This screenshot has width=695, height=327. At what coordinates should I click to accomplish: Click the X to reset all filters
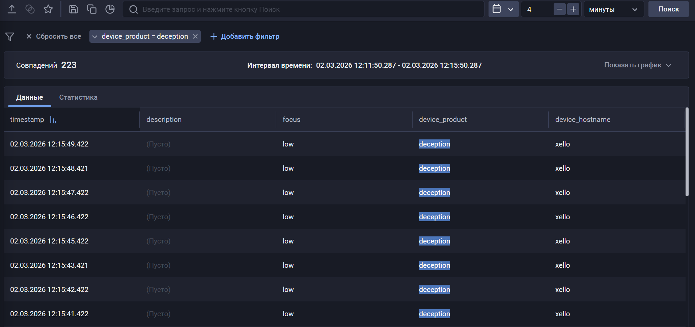29,36
